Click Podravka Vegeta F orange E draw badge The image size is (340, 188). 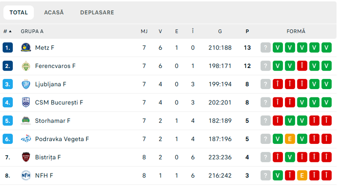290,139
